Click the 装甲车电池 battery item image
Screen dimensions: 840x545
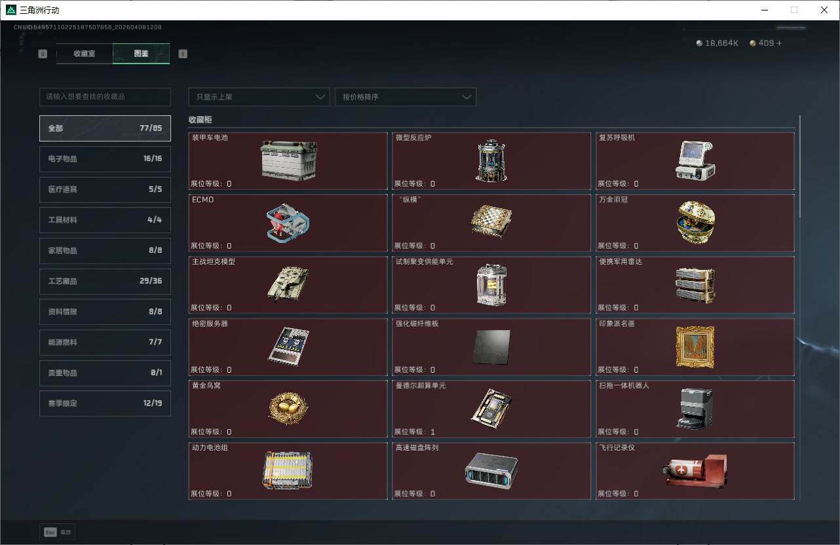[x=288, y=160]
